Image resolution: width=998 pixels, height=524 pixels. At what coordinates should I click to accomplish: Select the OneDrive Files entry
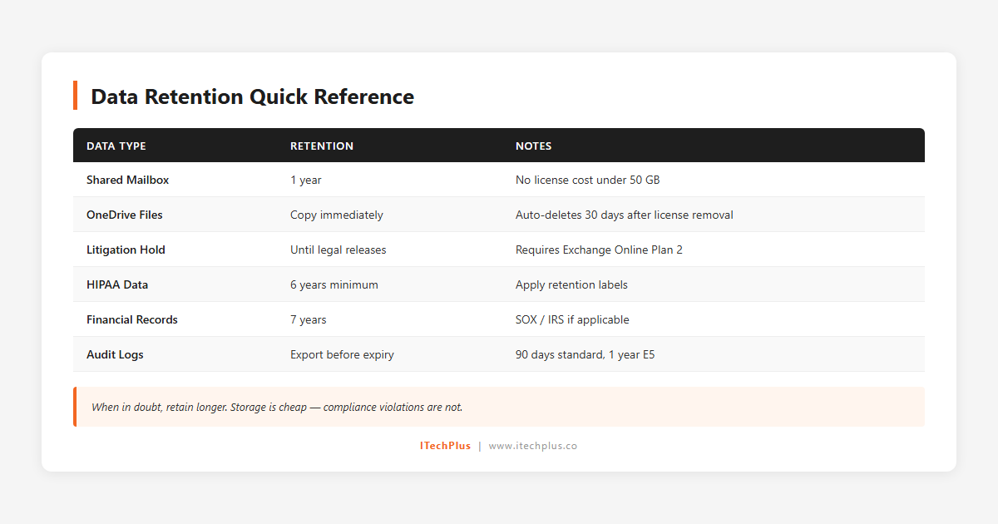(125, 215)
